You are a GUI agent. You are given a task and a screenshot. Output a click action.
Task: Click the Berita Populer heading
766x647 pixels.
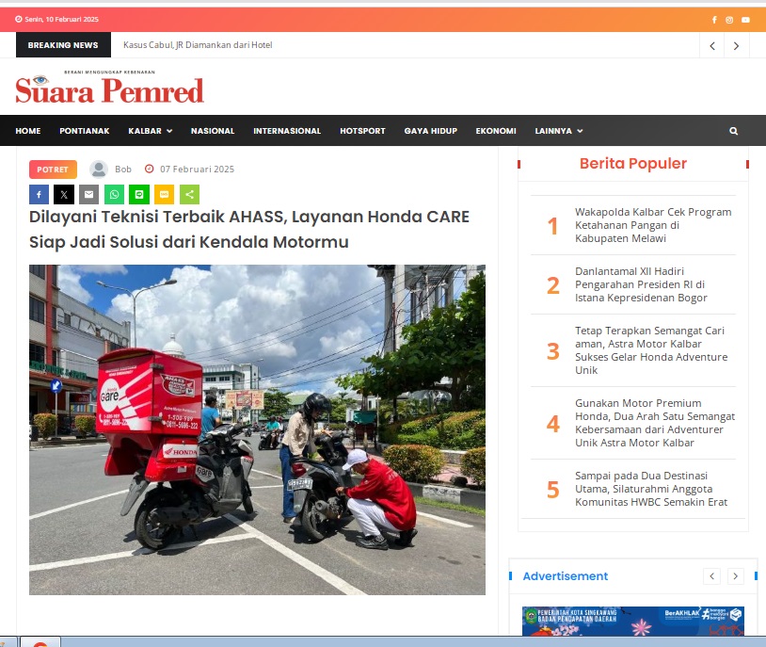pos(633,163)
